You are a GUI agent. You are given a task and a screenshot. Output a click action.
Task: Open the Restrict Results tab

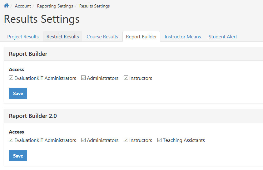(62, 37)
